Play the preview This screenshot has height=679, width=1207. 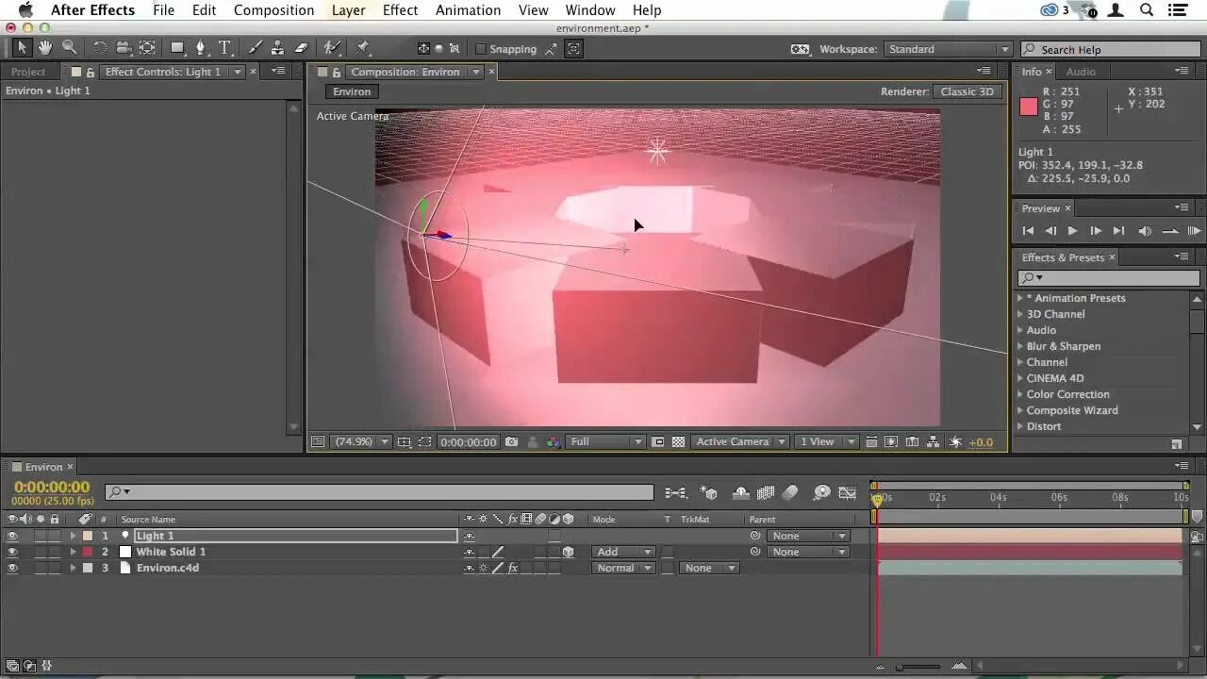pyautogui.click(x=1072, y=231)
